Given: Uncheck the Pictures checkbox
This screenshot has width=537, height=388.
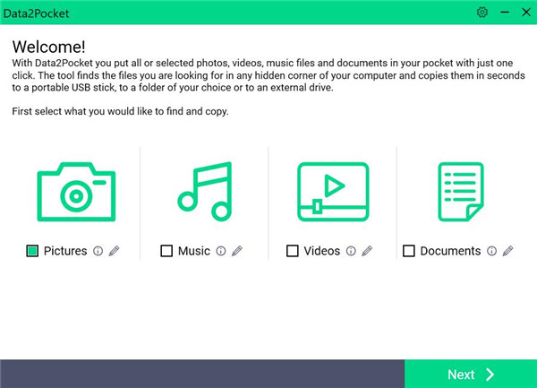Looking at the screenshot, I should (32, 251).
